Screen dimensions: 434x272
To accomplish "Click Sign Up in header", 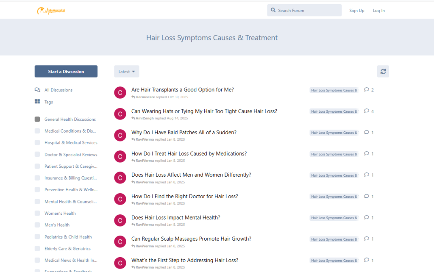I will pos(356,11).
